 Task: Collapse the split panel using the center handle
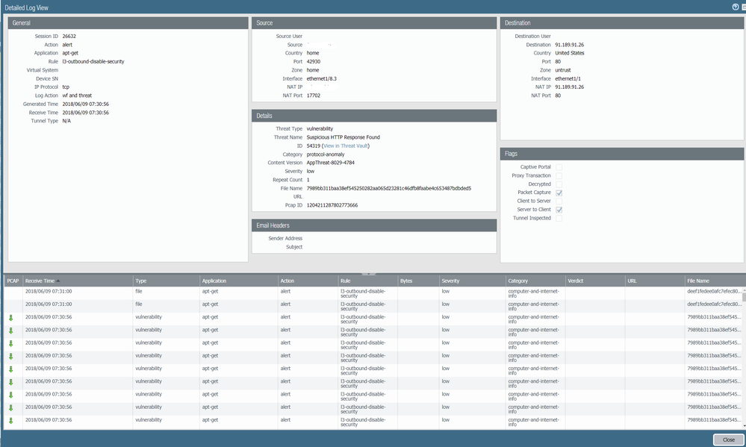369,273
